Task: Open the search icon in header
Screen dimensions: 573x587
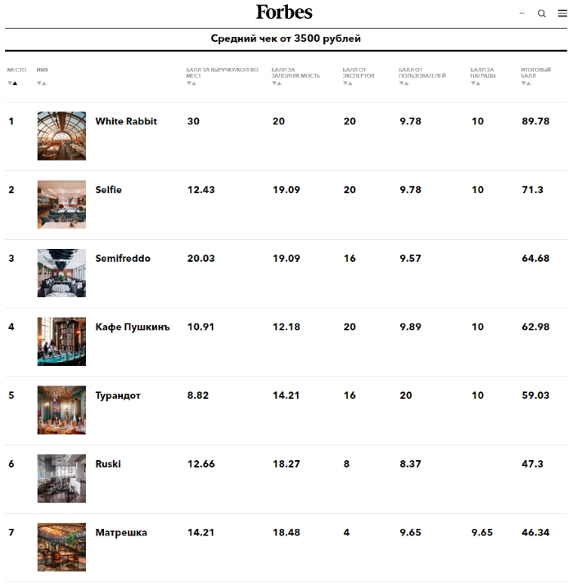Action: (541, 14)
